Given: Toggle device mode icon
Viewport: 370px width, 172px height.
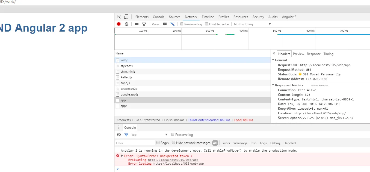Looking at the screenshot, I should point(126,17).
